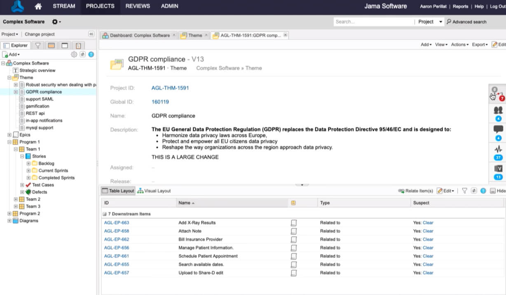The image size is (506, 295).
Task: Collapse the Theme folder in tree
Action: click(9, 77)
